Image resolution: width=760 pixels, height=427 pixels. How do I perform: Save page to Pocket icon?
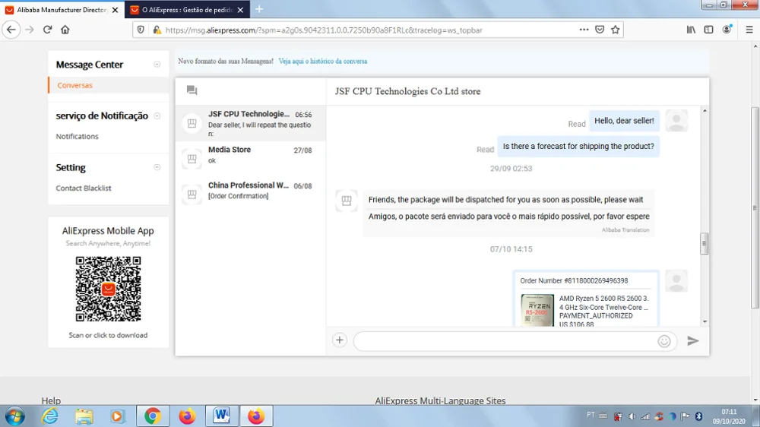pos(600,30)
